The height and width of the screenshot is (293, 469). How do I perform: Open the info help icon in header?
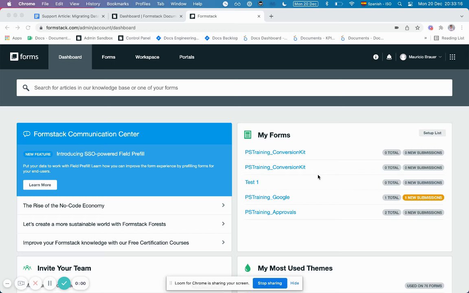[x=376, y=57]
